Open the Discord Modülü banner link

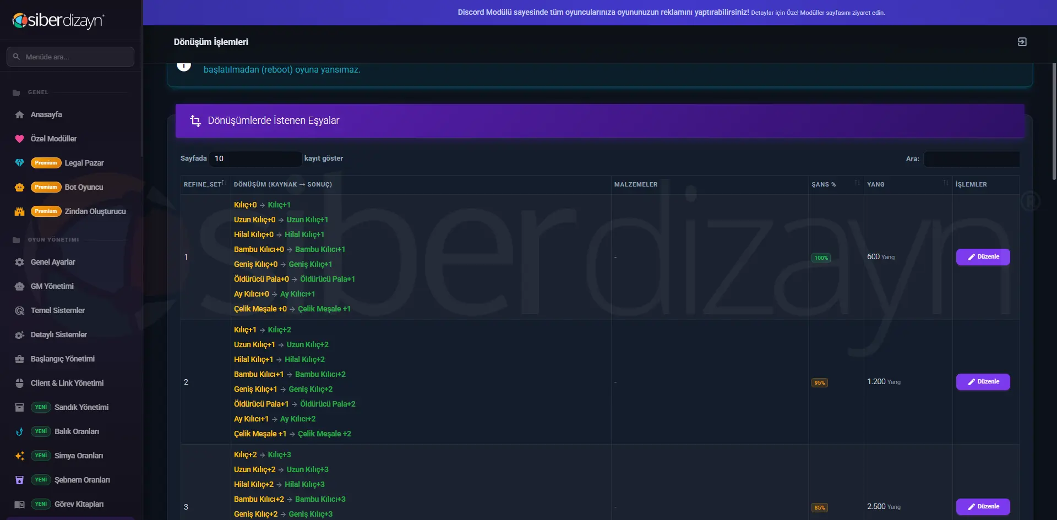[x=671, y=12]
